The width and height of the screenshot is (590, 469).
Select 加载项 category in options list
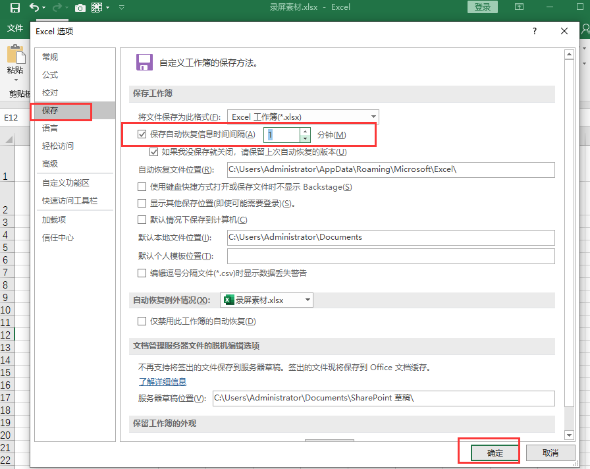(x=75, y=220)
